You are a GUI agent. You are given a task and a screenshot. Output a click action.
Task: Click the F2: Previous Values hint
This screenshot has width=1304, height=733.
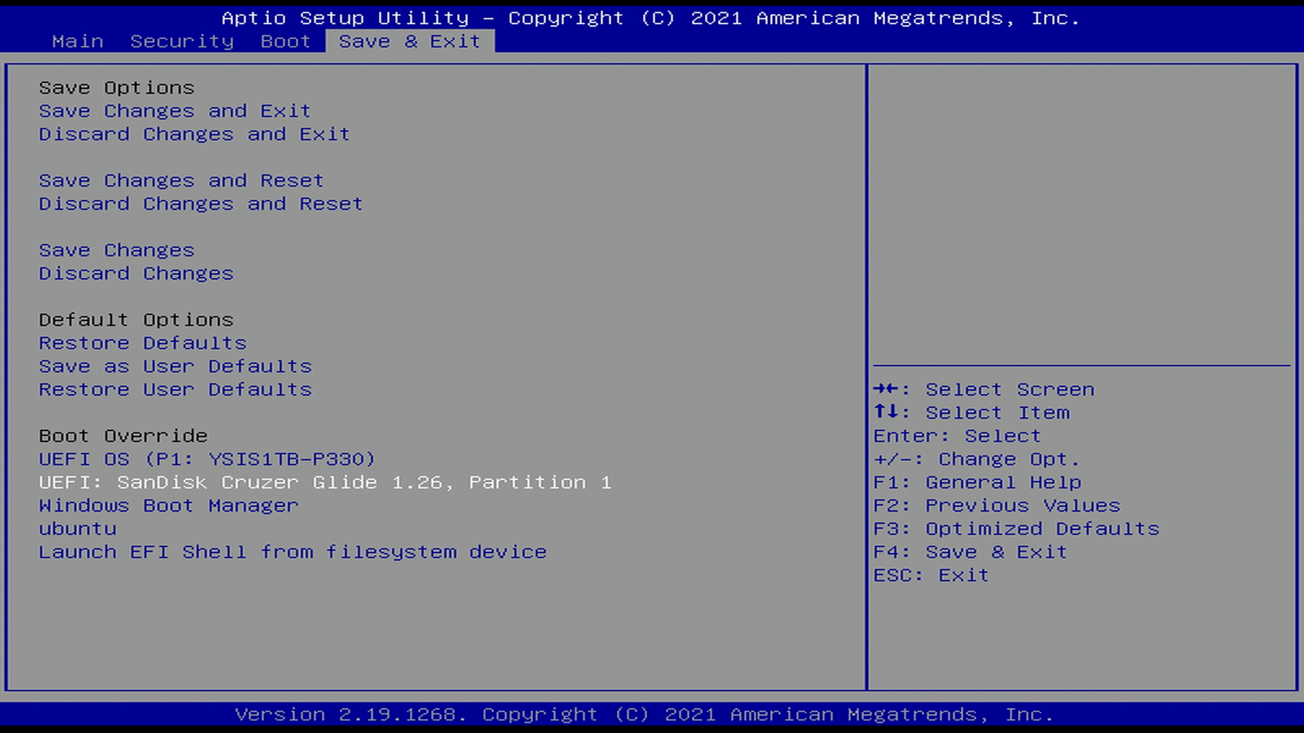(x=997, y=506)
